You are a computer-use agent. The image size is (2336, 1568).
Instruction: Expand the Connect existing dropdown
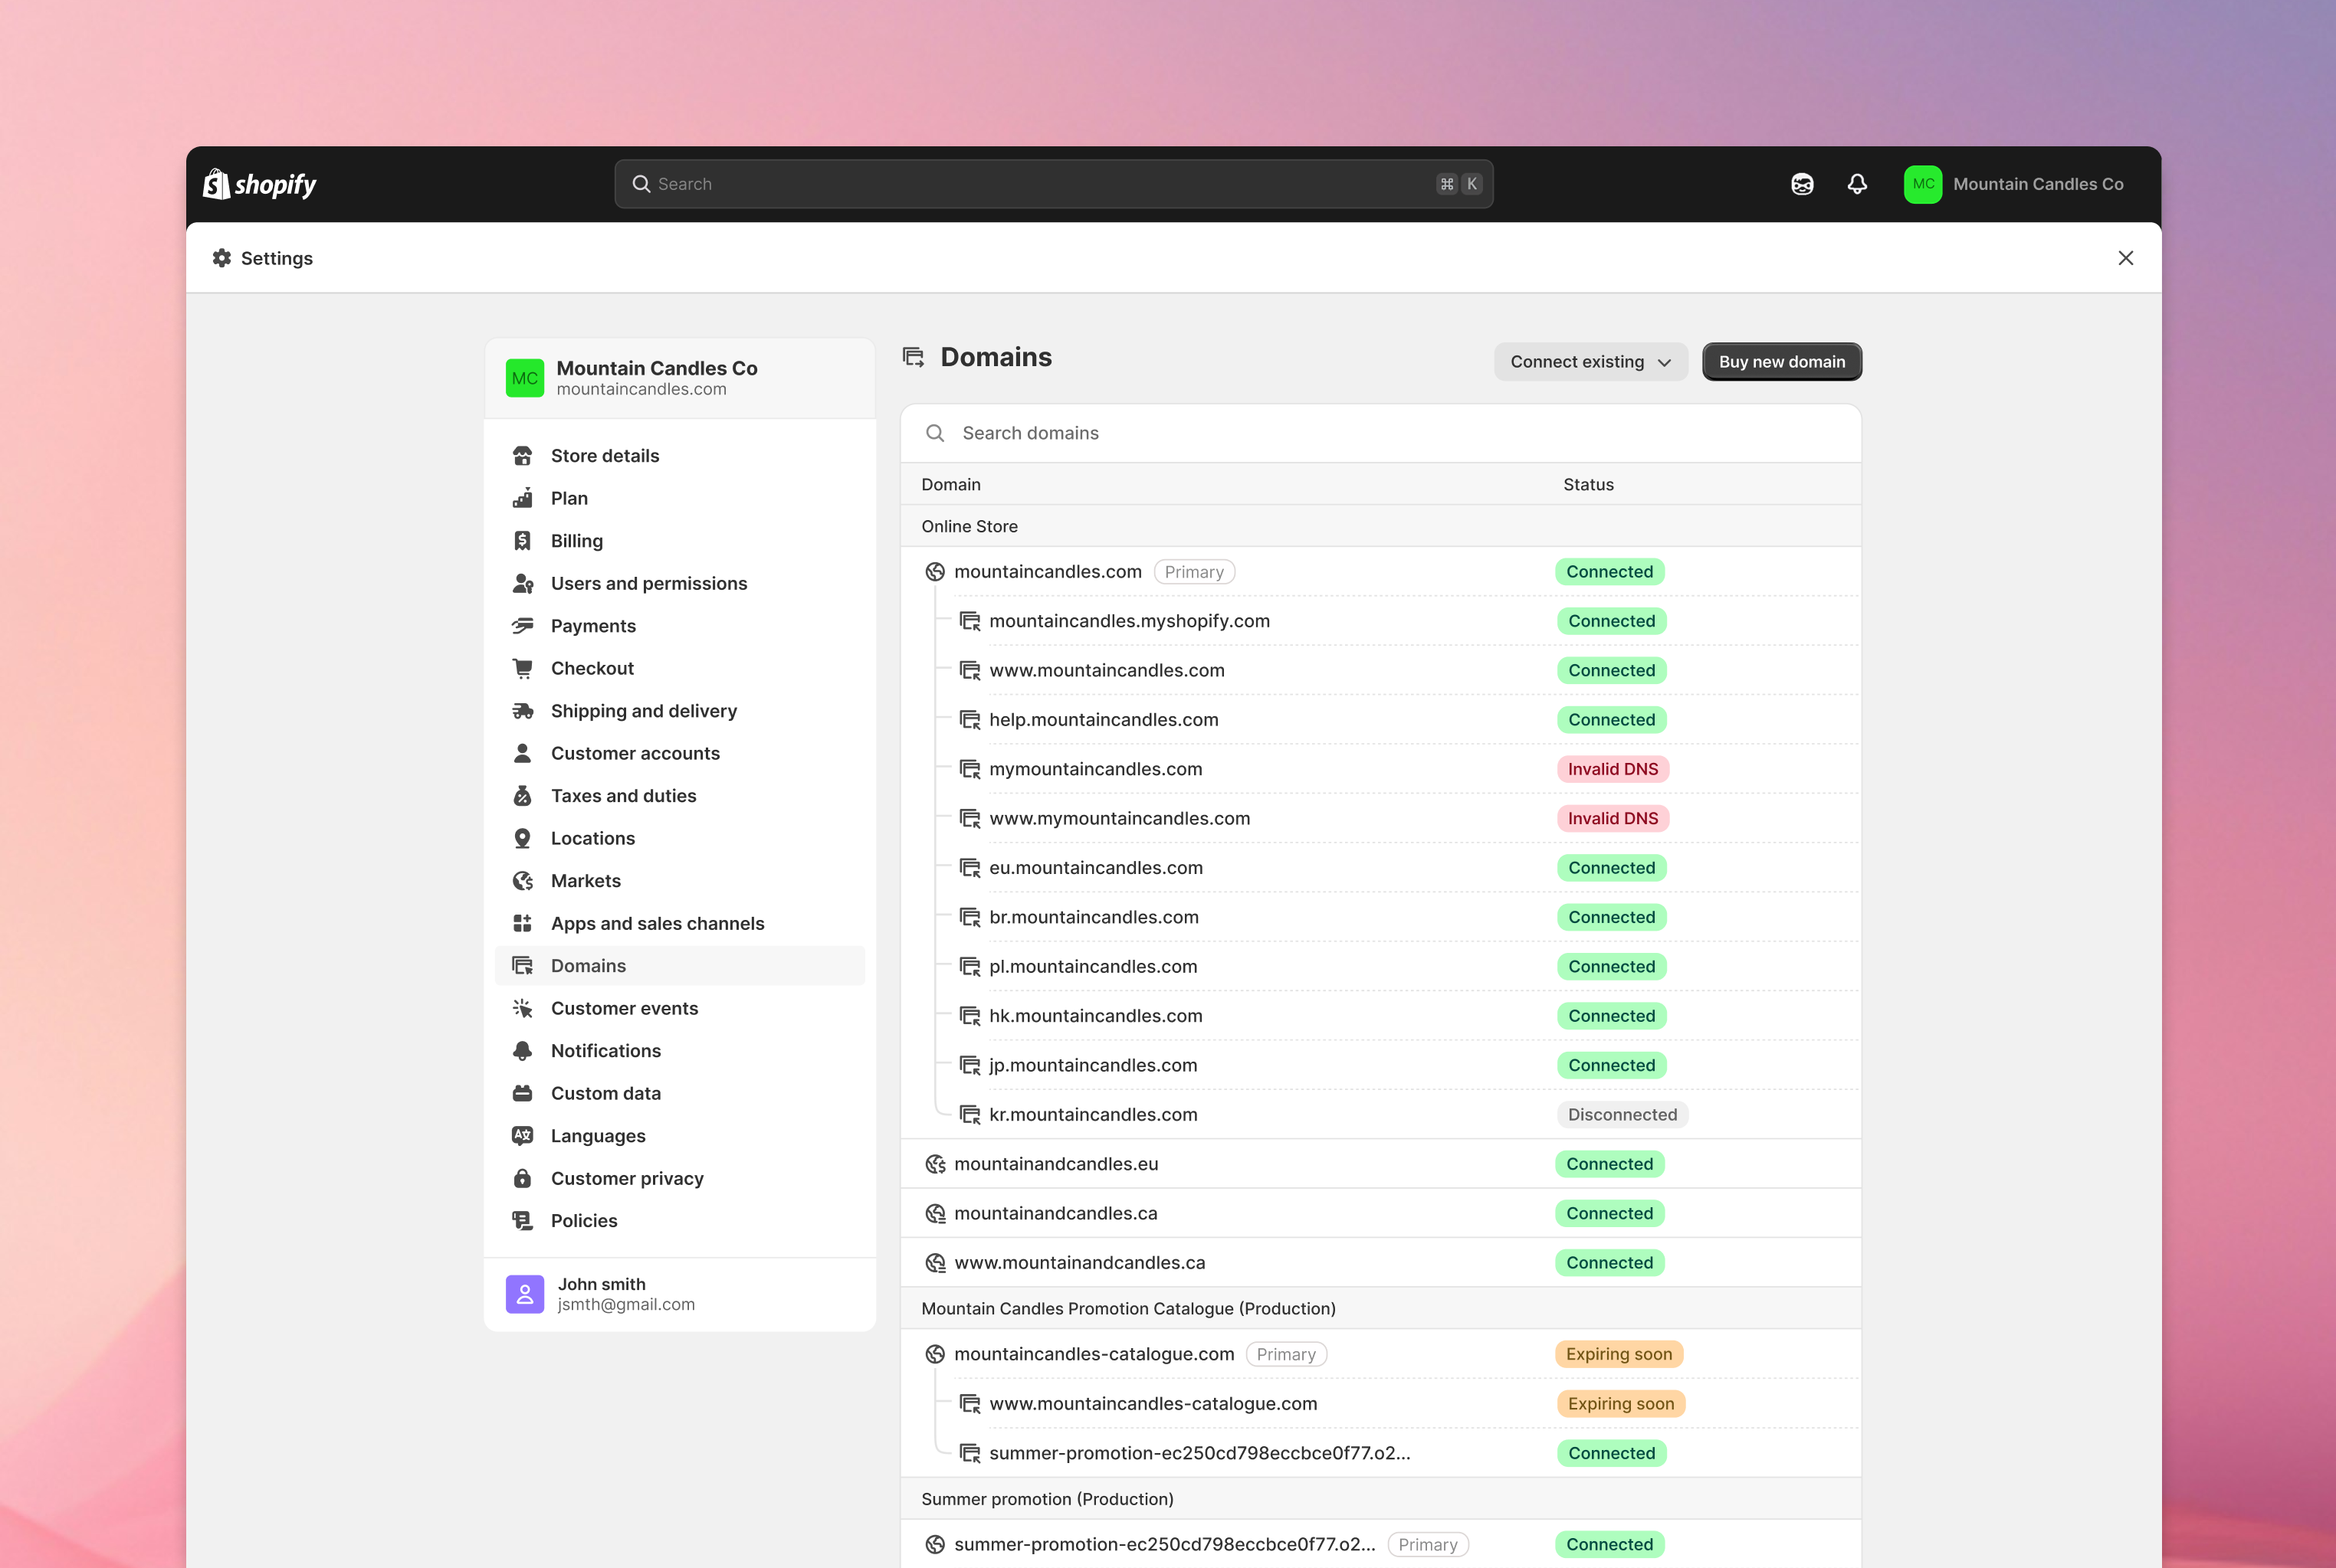click(x=1591, y=362)
